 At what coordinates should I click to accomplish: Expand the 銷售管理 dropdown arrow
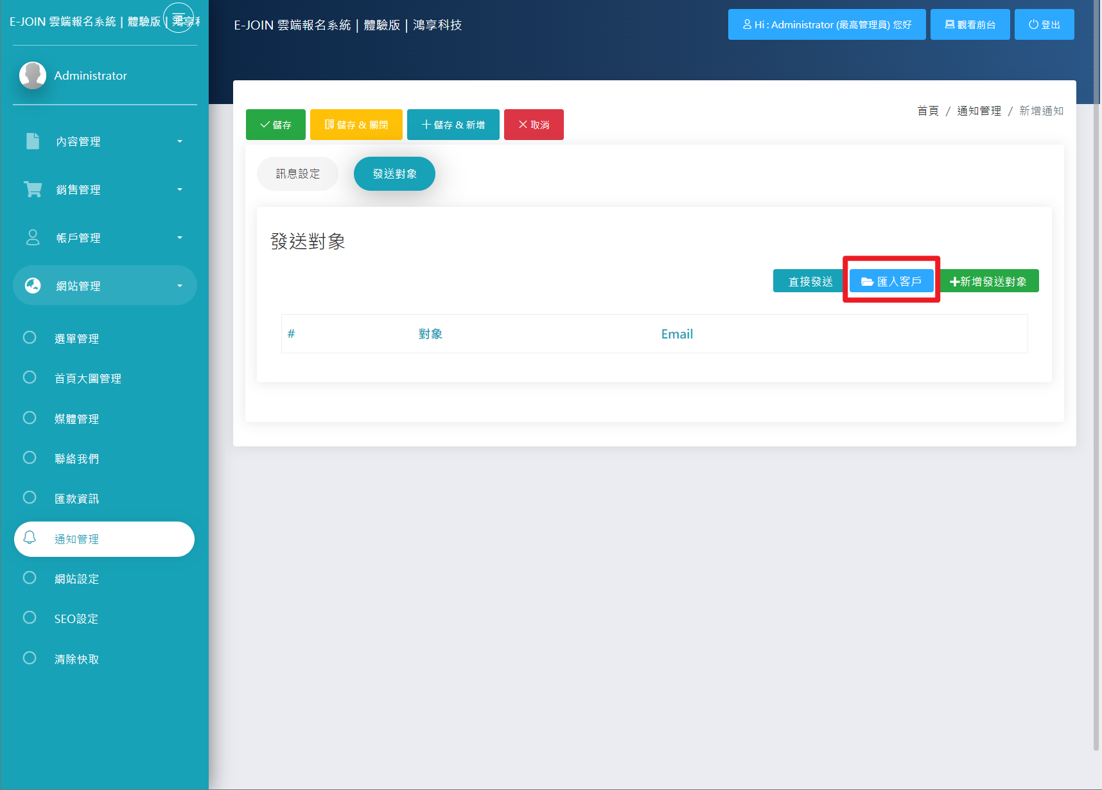click(x=180, y=189)
